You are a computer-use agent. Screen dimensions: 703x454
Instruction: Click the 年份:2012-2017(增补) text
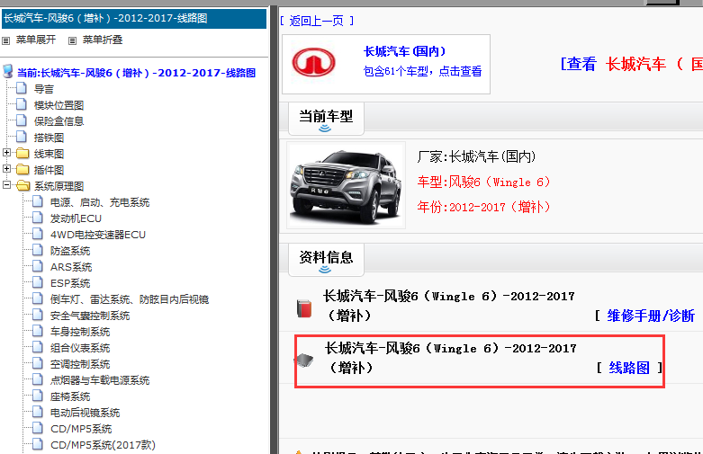pyautogui.click(x=483, y=207)
